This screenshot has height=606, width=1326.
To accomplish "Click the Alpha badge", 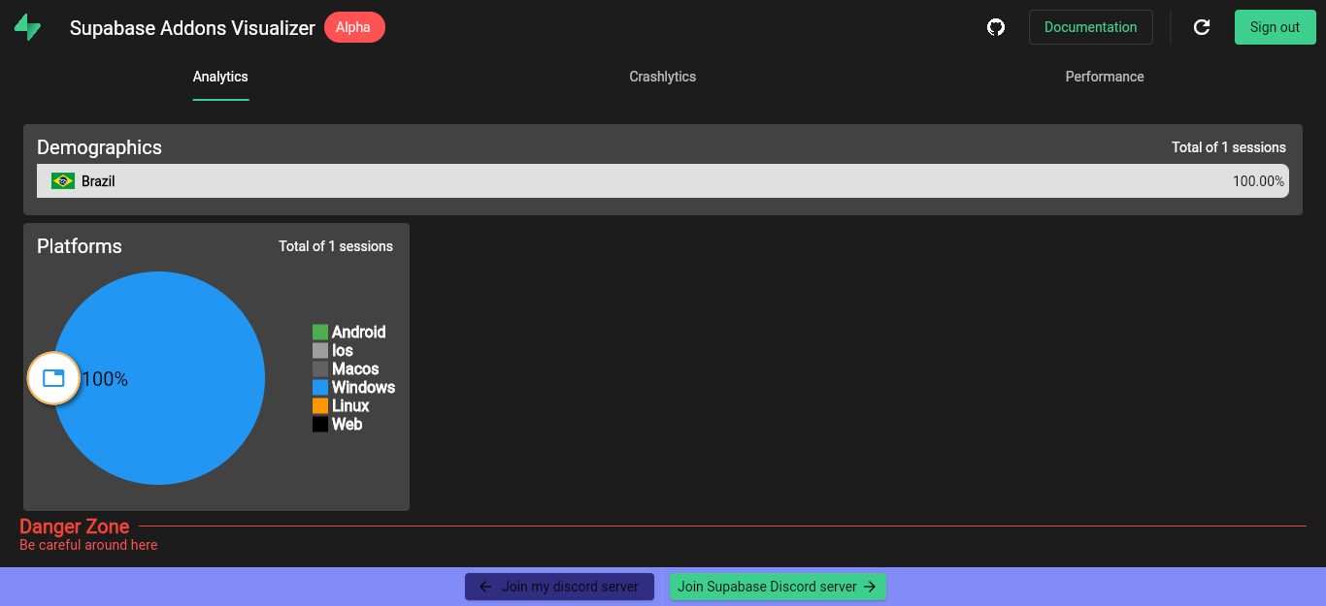I will (x=354, y=27).
